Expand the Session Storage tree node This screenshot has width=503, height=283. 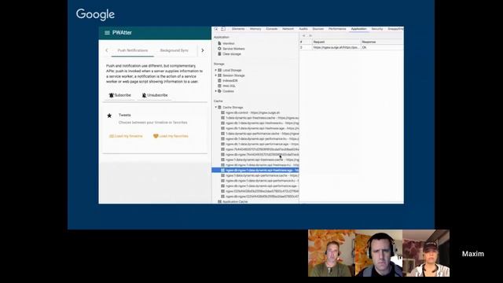point(216,75)
